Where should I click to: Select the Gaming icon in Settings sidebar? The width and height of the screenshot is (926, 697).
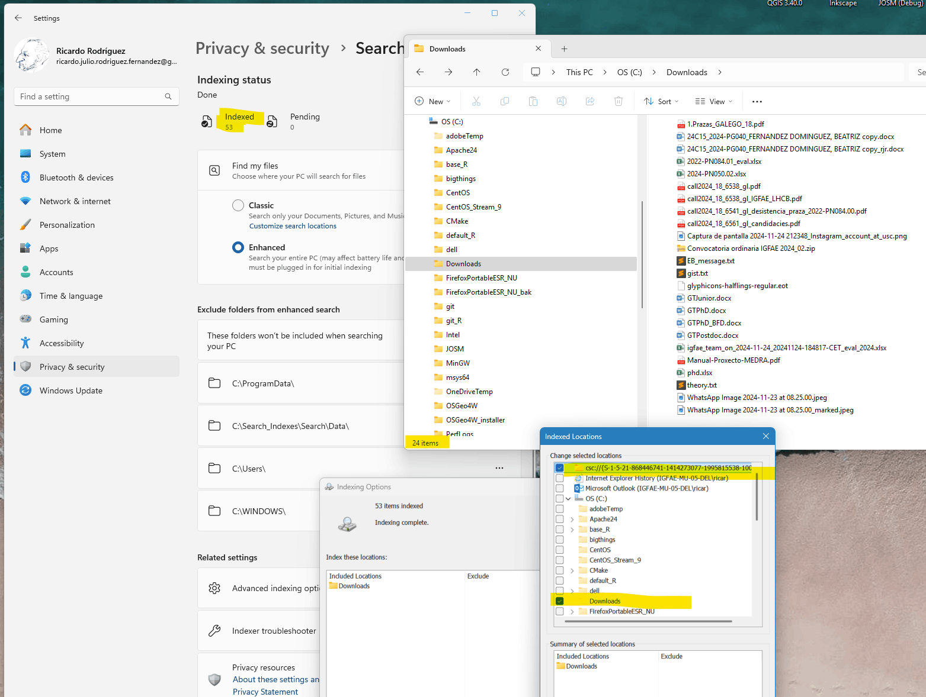25,319
